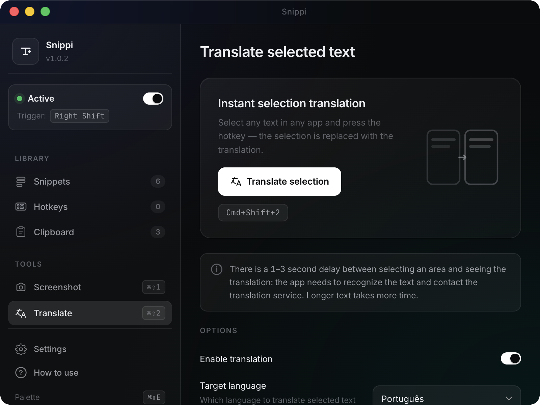Click the TOOLS section header
The height and width of the screenshot is (405, 540).
[28, 264]
